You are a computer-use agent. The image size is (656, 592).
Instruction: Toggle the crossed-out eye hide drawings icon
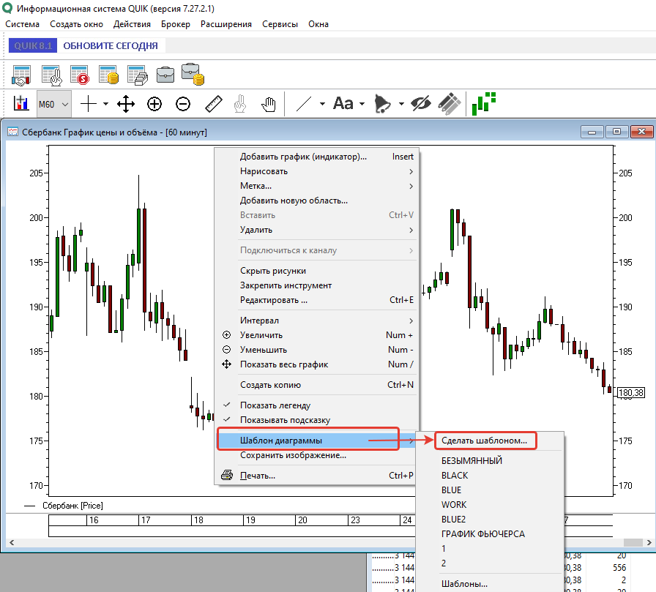421,104
